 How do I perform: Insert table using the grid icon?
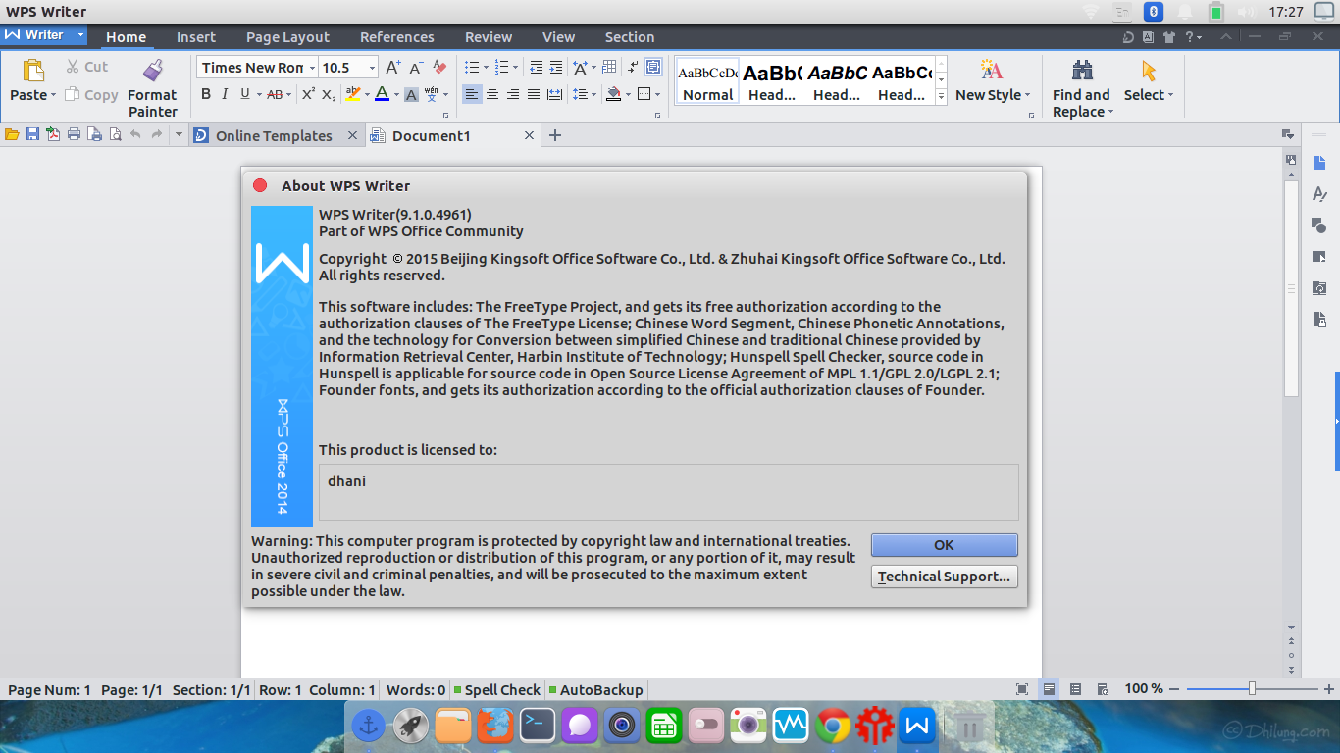click(609, 68)
